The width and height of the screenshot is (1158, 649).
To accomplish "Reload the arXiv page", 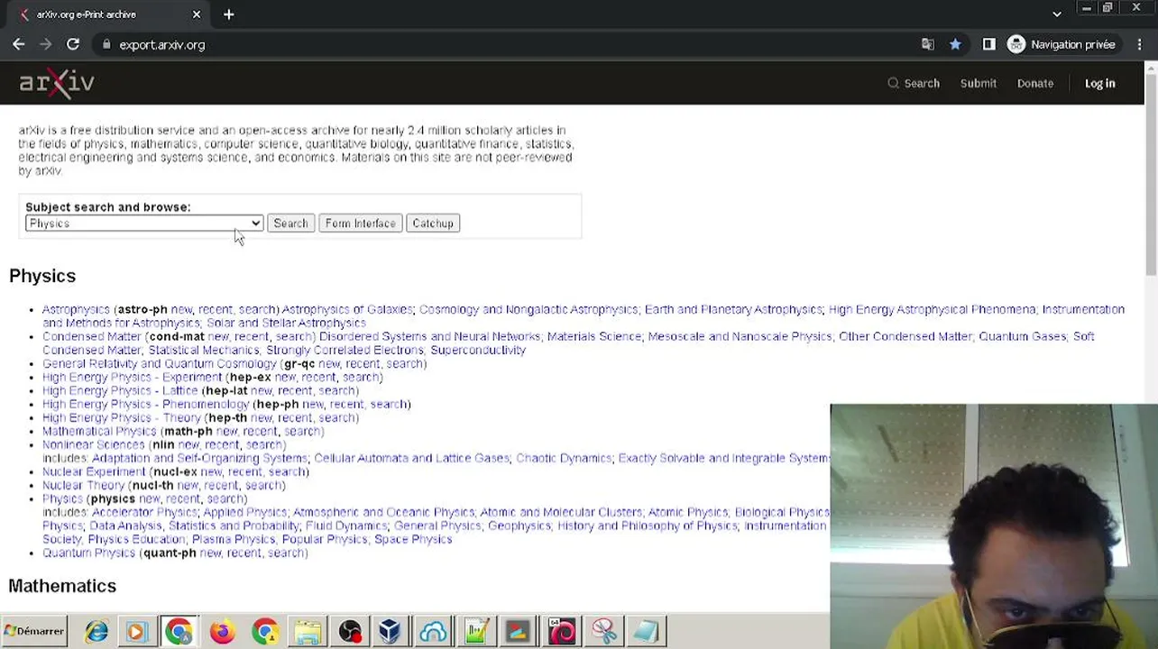I will [73, 44].
